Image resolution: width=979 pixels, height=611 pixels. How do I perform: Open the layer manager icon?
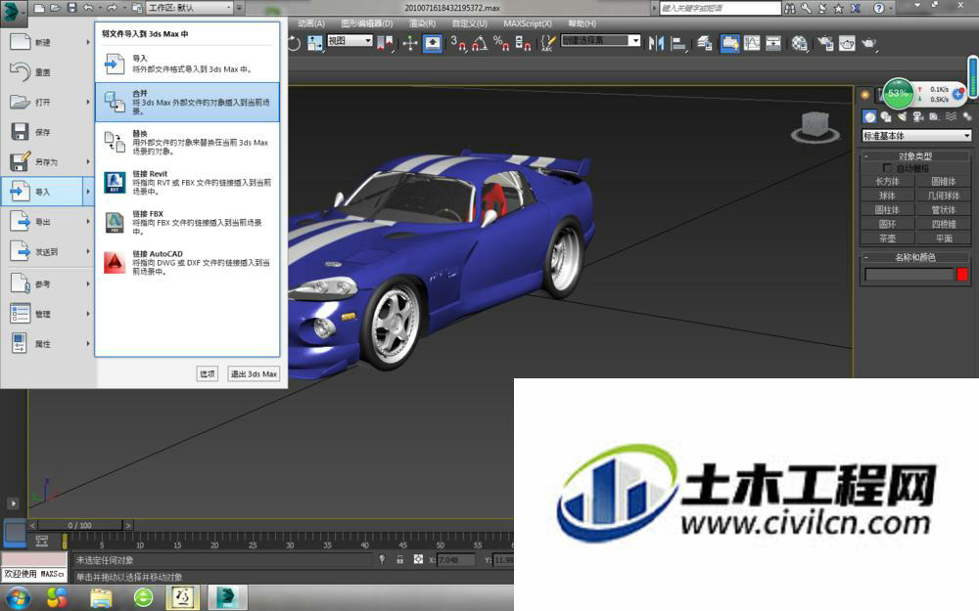pyautogui.click(x=705, y=43)
